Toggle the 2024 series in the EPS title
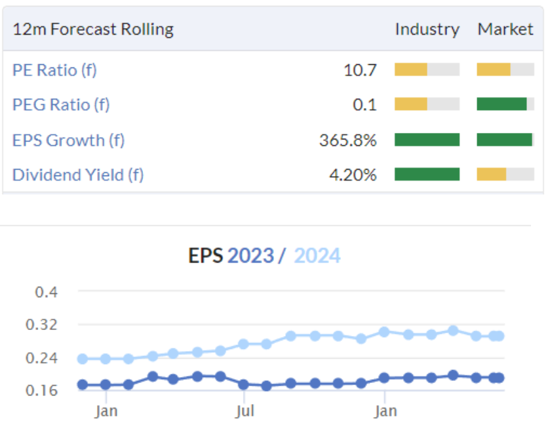 [x=317, y=255]
